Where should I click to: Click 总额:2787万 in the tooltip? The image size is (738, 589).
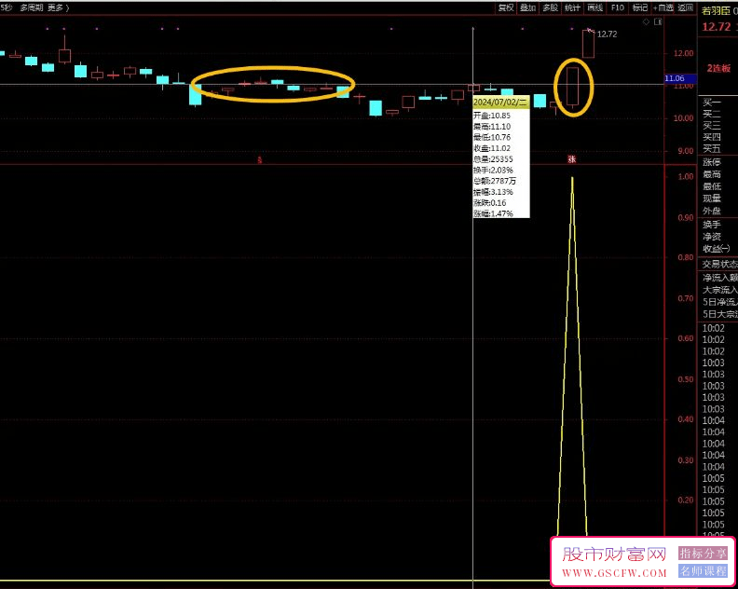tap(495, 181)
